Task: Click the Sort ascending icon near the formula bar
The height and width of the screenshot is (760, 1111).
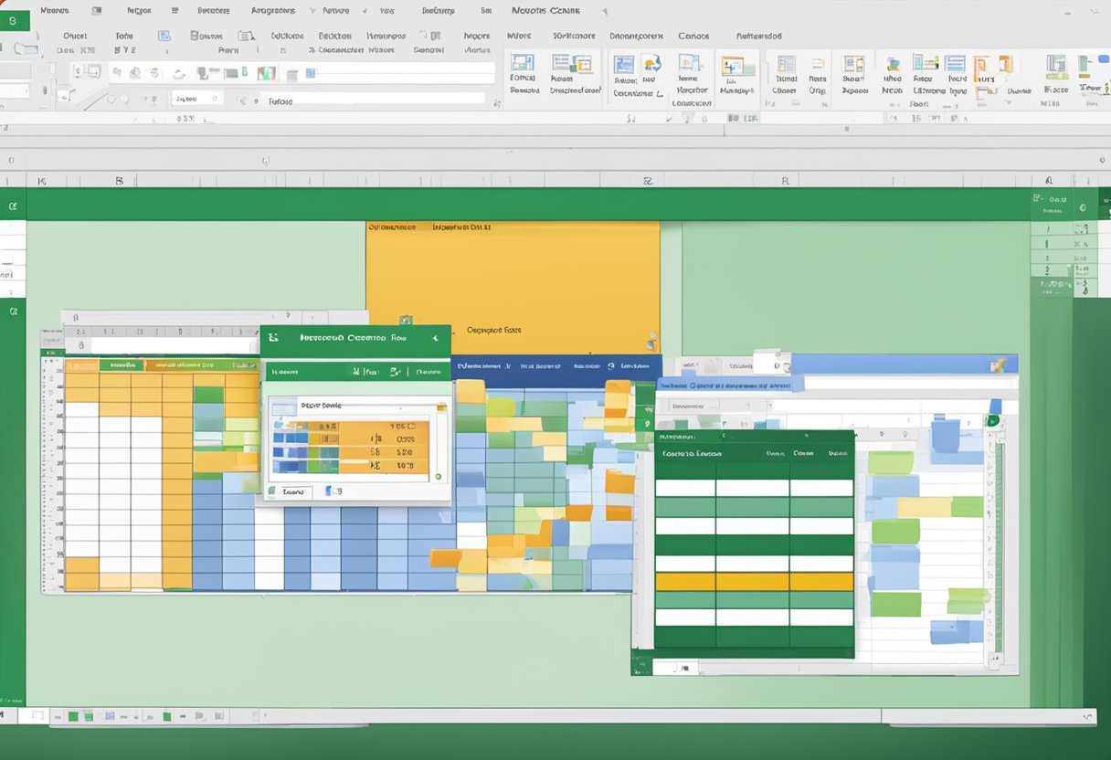Action: [631, 117]
